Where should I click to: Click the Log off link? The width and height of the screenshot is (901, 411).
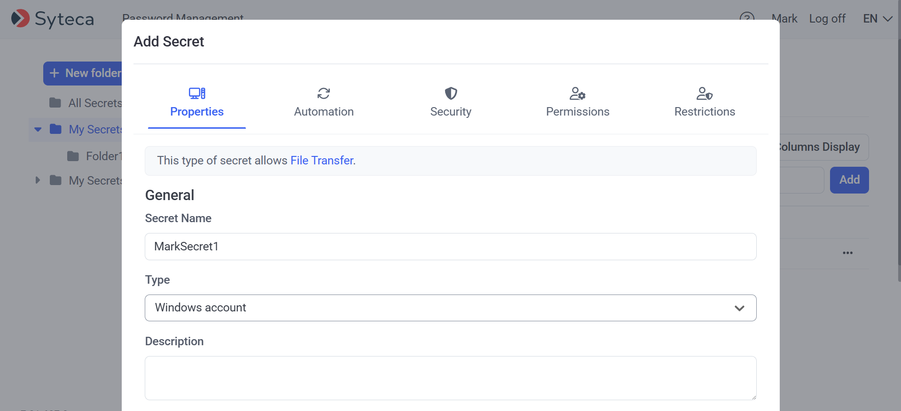tap(827, 19)
